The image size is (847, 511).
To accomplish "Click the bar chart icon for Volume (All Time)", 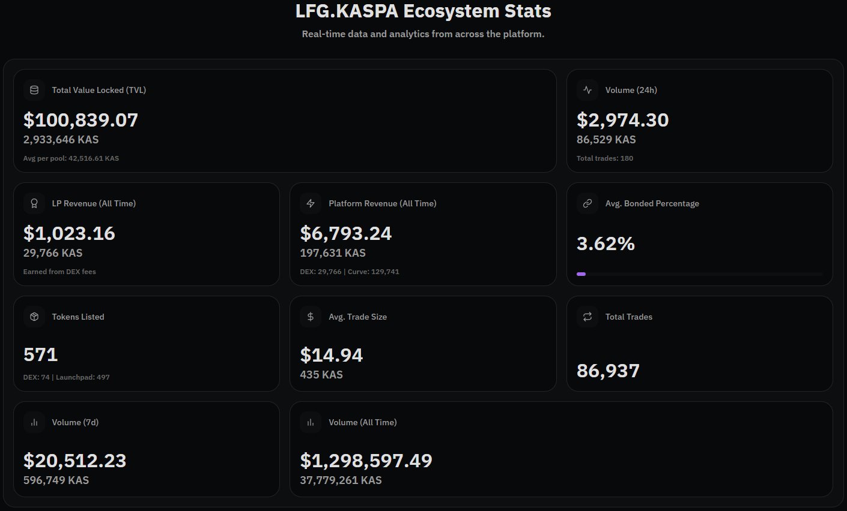I will click(x=311, y=422).
